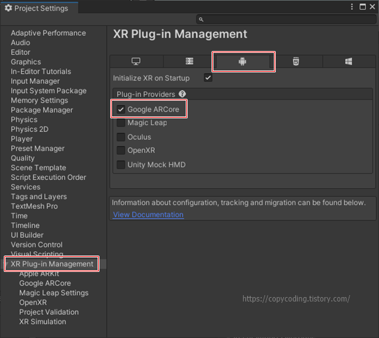The image size is (379, 338).
Task: Click the search magnifier icon
Action: pyautogui.click(x=201, y=20)
